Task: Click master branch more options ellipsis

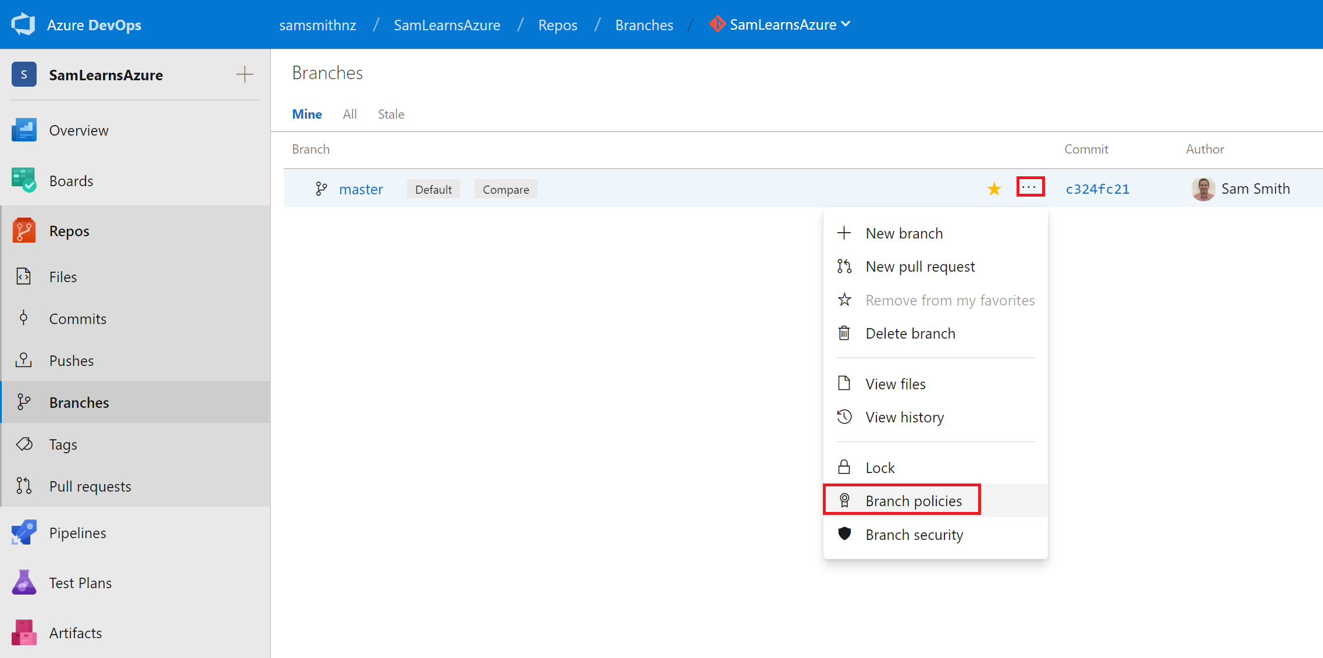Action: tap(1030, 187)
